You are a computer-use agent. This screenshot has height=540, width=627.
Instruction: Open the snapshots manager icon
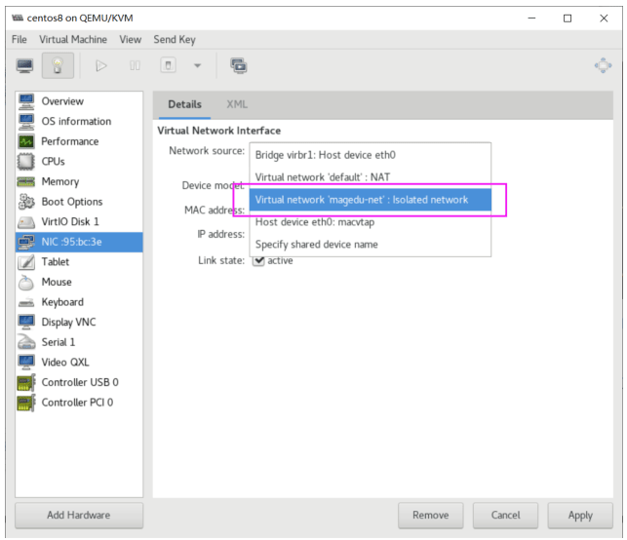click(x=238, y=65)
